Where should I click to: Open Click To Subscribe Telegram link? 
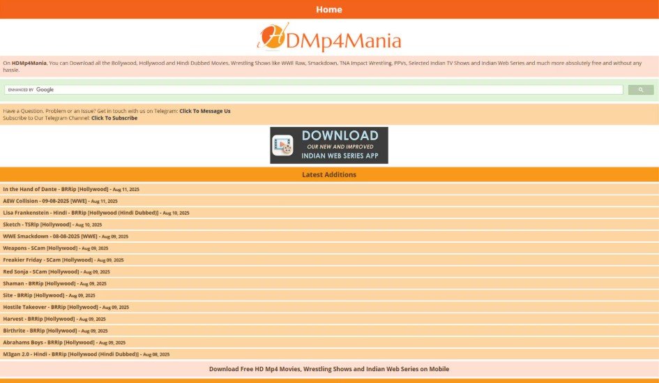point(114,118)
